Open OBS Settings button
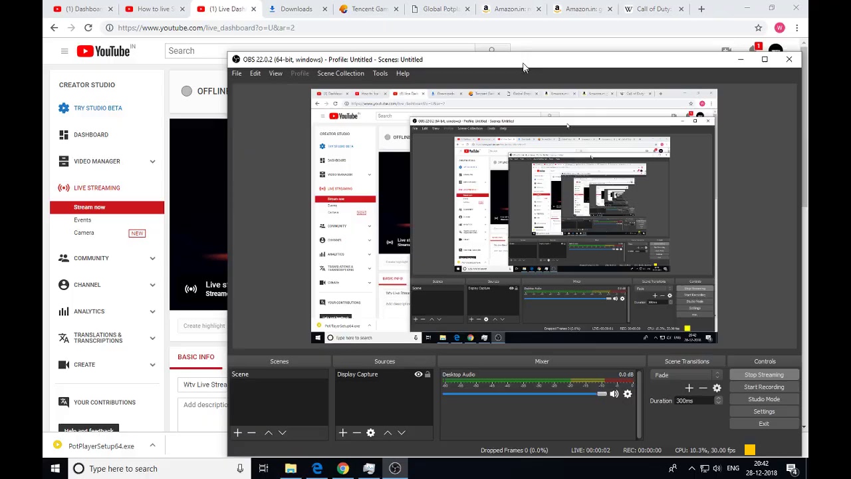 [x=764, y=411]
